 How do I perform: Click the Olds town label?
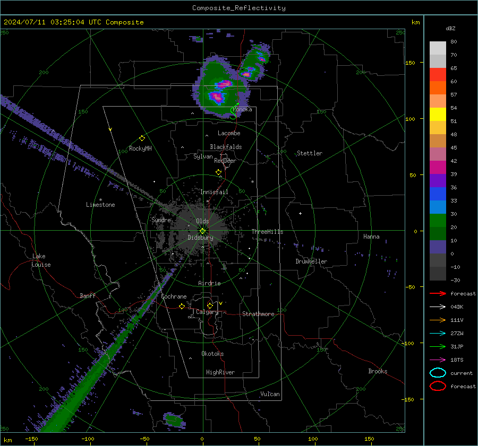[202, 221]
